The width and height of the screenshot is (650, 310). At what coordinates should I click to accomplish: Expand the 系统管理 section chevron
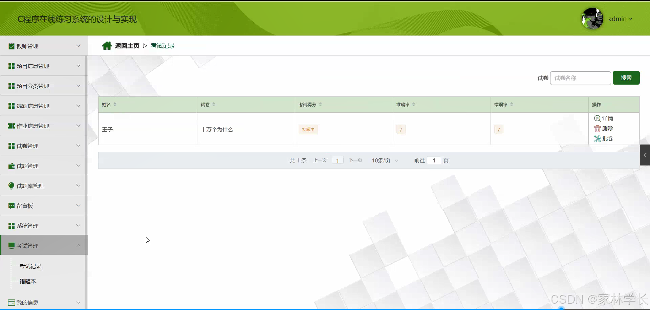click(x=78, y=225)
